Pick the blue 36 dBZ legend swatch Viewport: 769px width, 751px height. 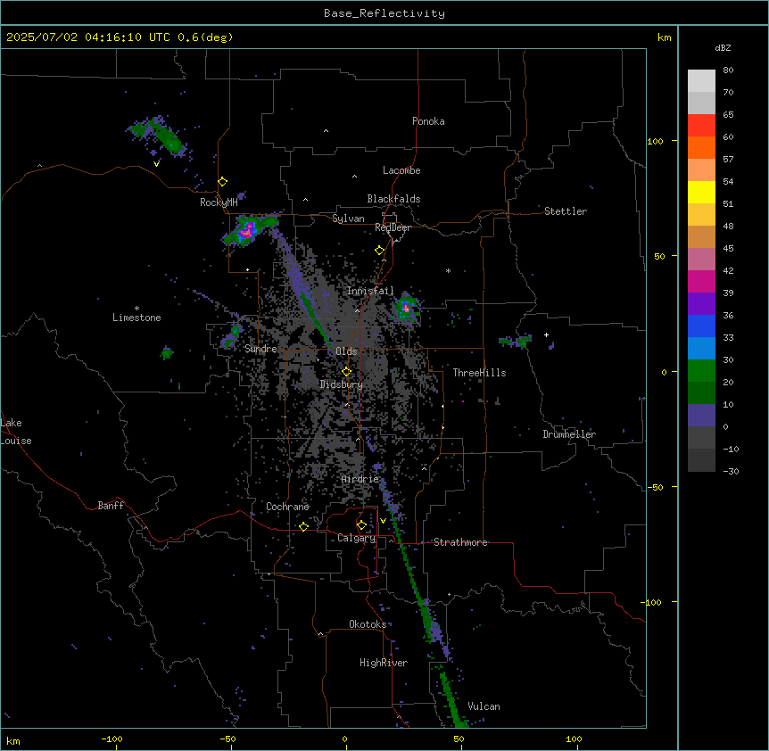click(701, 326)
